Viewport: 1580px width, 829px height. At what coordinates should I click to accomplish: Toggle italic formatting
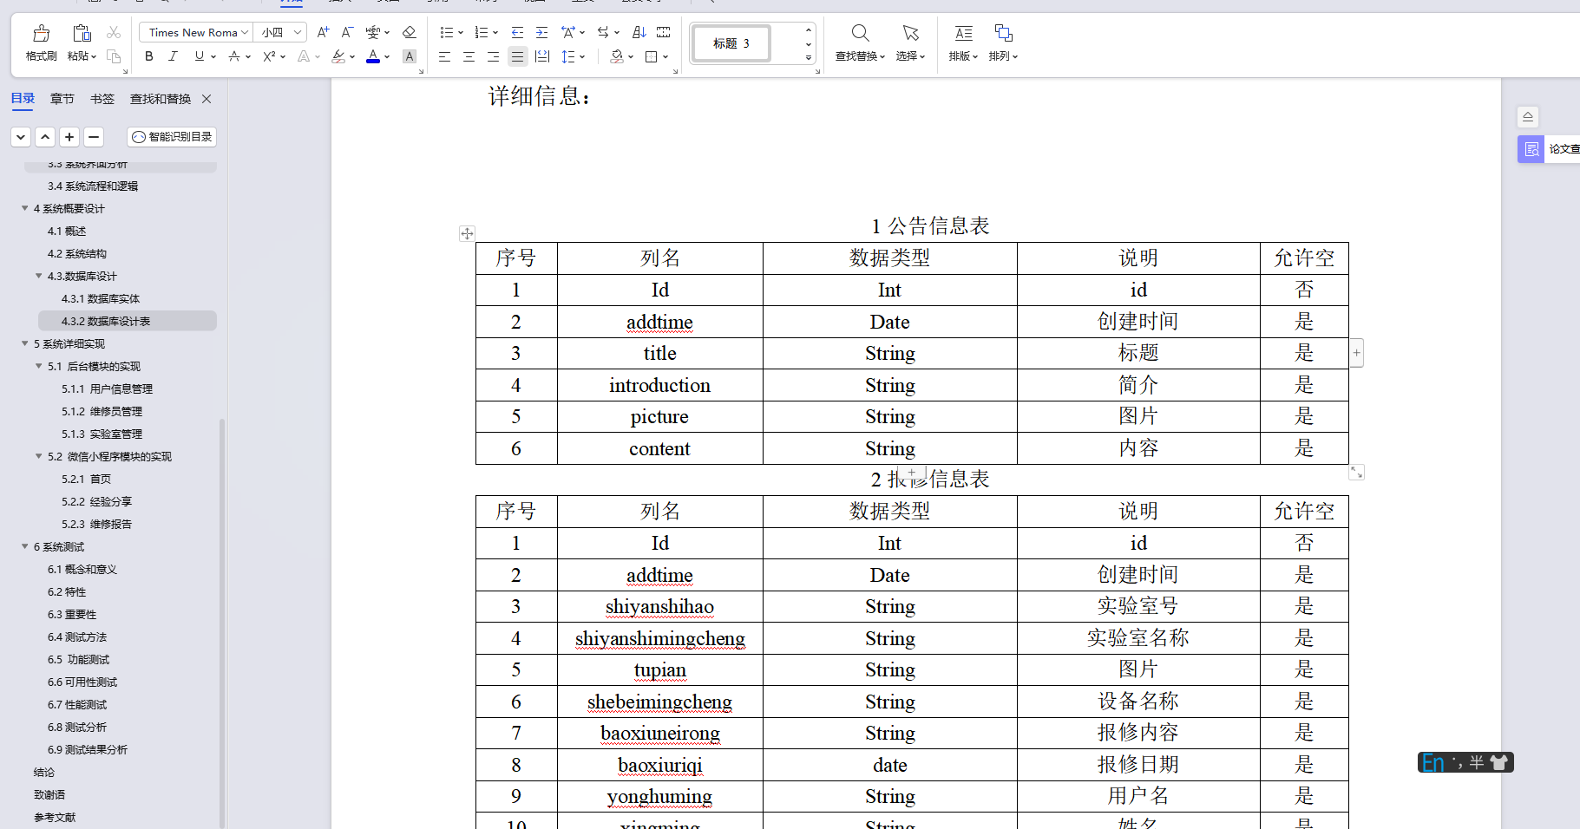[x=173, y=56]
